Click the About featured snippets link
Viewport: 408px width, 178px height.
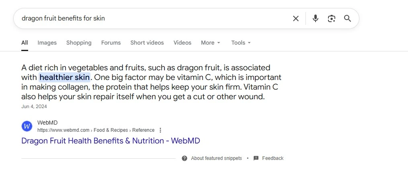tap(216, 158)
